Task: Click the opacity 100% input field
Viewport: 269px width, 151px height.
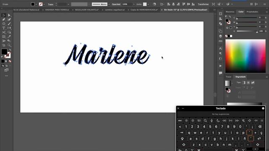Action: tap(127, 4)
